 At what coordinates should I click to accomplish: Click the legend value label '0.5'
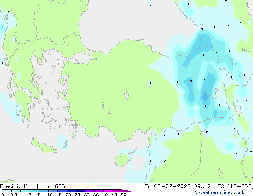[14, 194]
